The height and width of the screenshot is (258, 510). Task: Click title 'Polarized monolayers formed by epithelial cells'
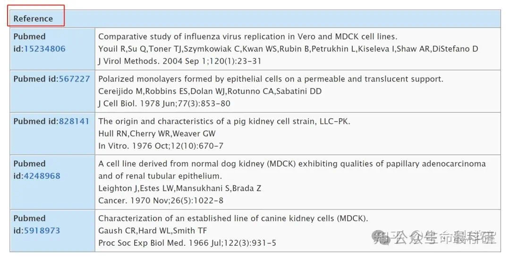coord(271,79)
